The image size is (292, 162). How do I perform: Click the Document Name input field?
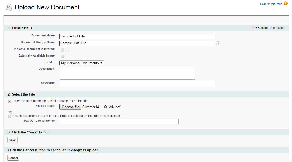(136, 36)
